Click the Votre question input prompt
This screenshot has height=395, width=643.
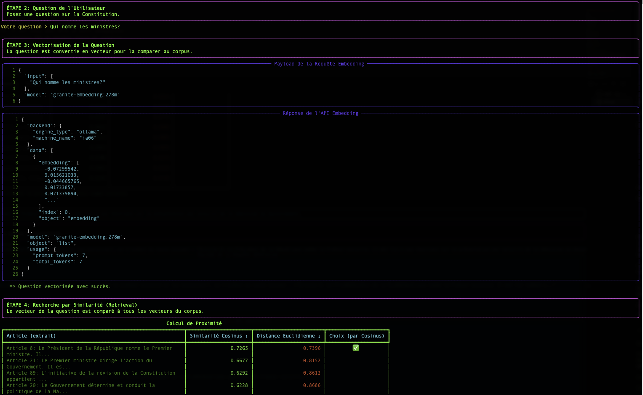73,26
